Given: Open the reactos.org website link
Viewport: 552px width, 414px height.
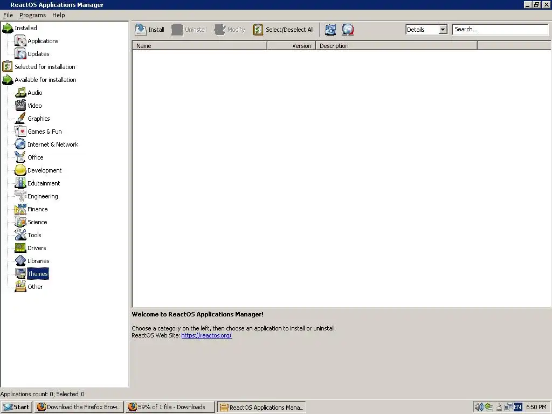Looking at the screenshot, I should pyautogui.click(x=206, y=335).
